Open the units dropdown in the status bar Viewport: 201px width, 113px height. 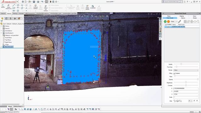[196, 112]
